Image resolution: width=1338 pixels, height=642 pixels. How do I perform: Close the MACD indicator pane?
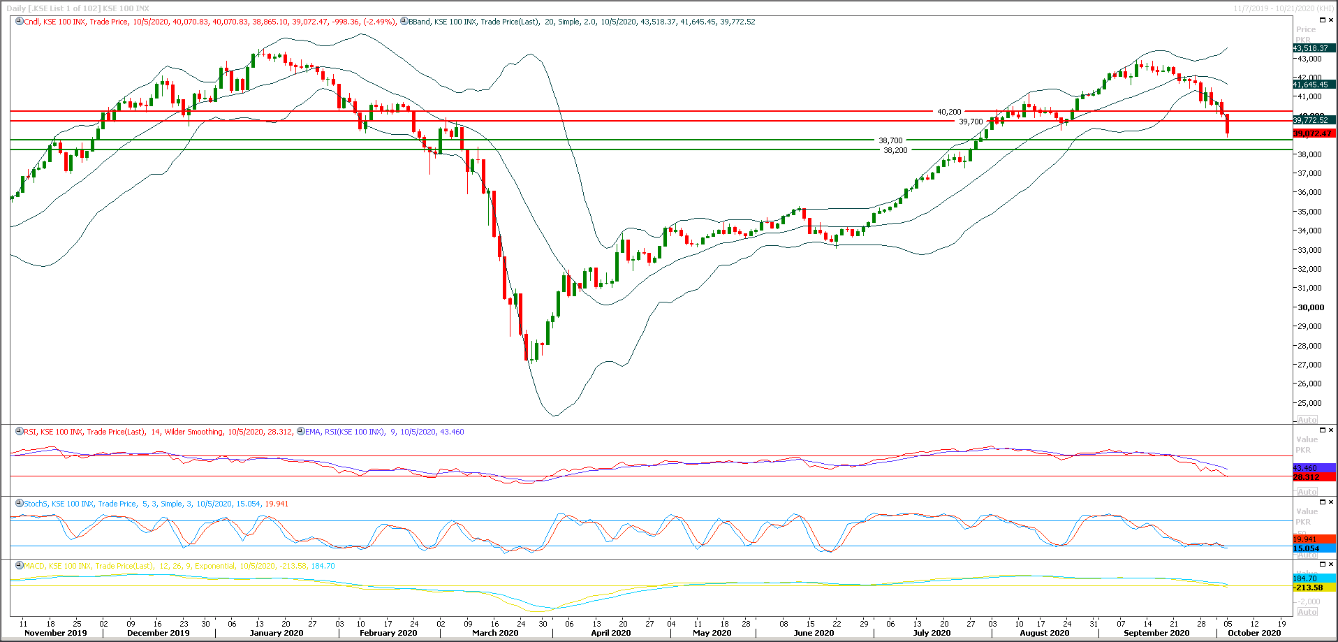coord(1330,564)
